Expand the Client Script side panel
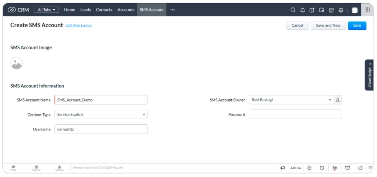 point(369,75)
